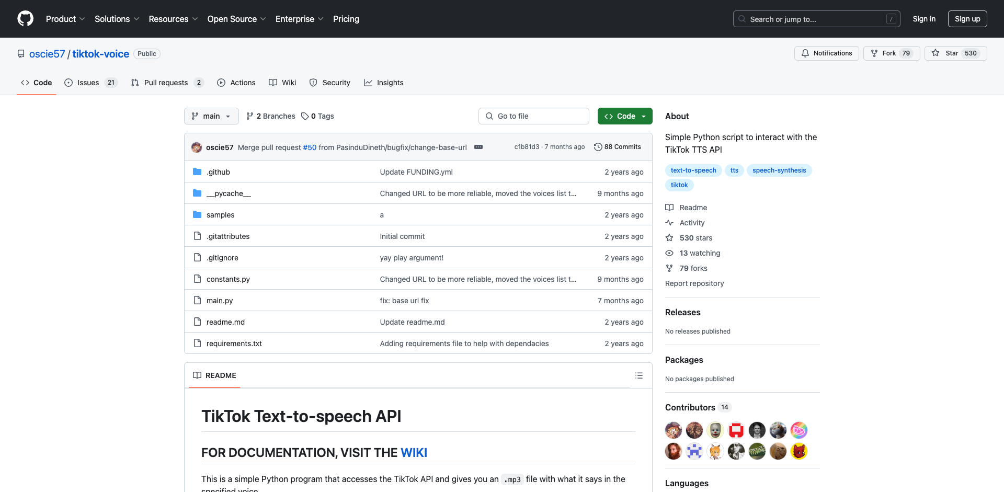Expand the Open Source dropdown
The image size is (1004, 492).
coord(236,19)
